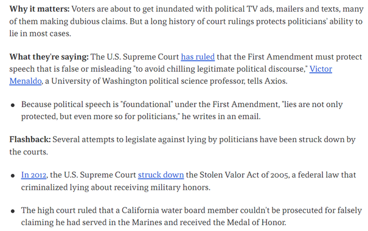
Task: Follow the "struck down" link
Action: [x=161, y=175]
